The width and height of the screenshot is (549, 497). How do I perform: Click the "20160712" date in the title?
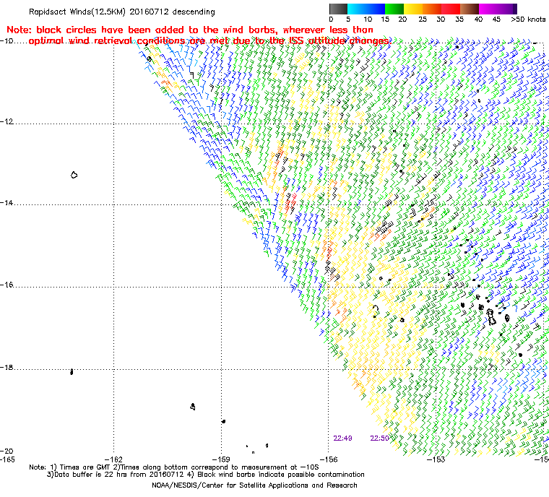(x=149, y=12)
